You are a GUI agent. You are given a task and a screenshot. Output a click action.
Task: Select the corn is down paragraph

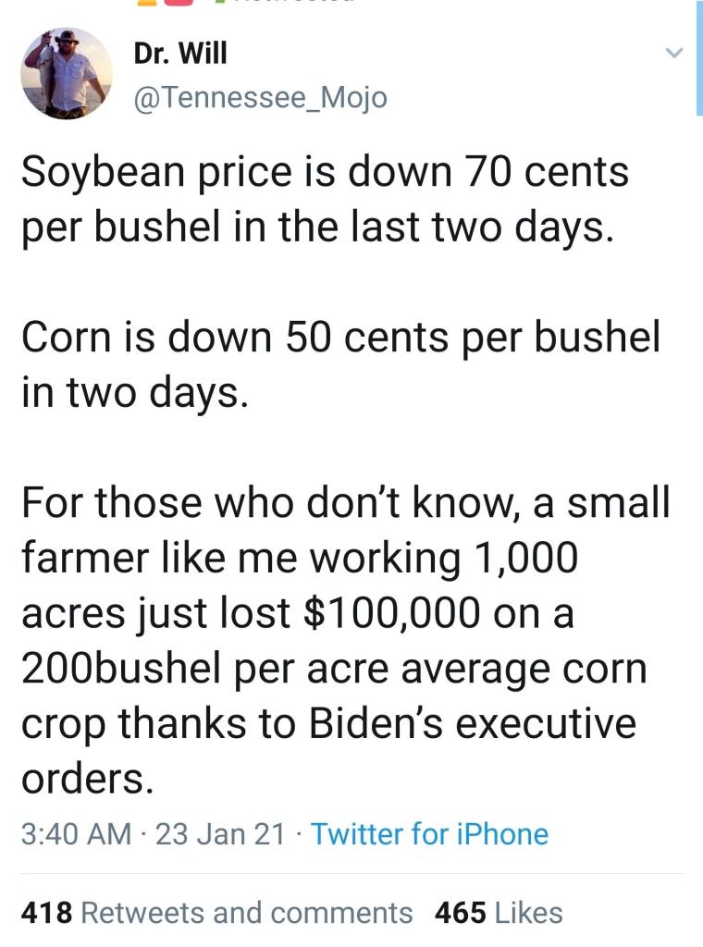[341, 364]
